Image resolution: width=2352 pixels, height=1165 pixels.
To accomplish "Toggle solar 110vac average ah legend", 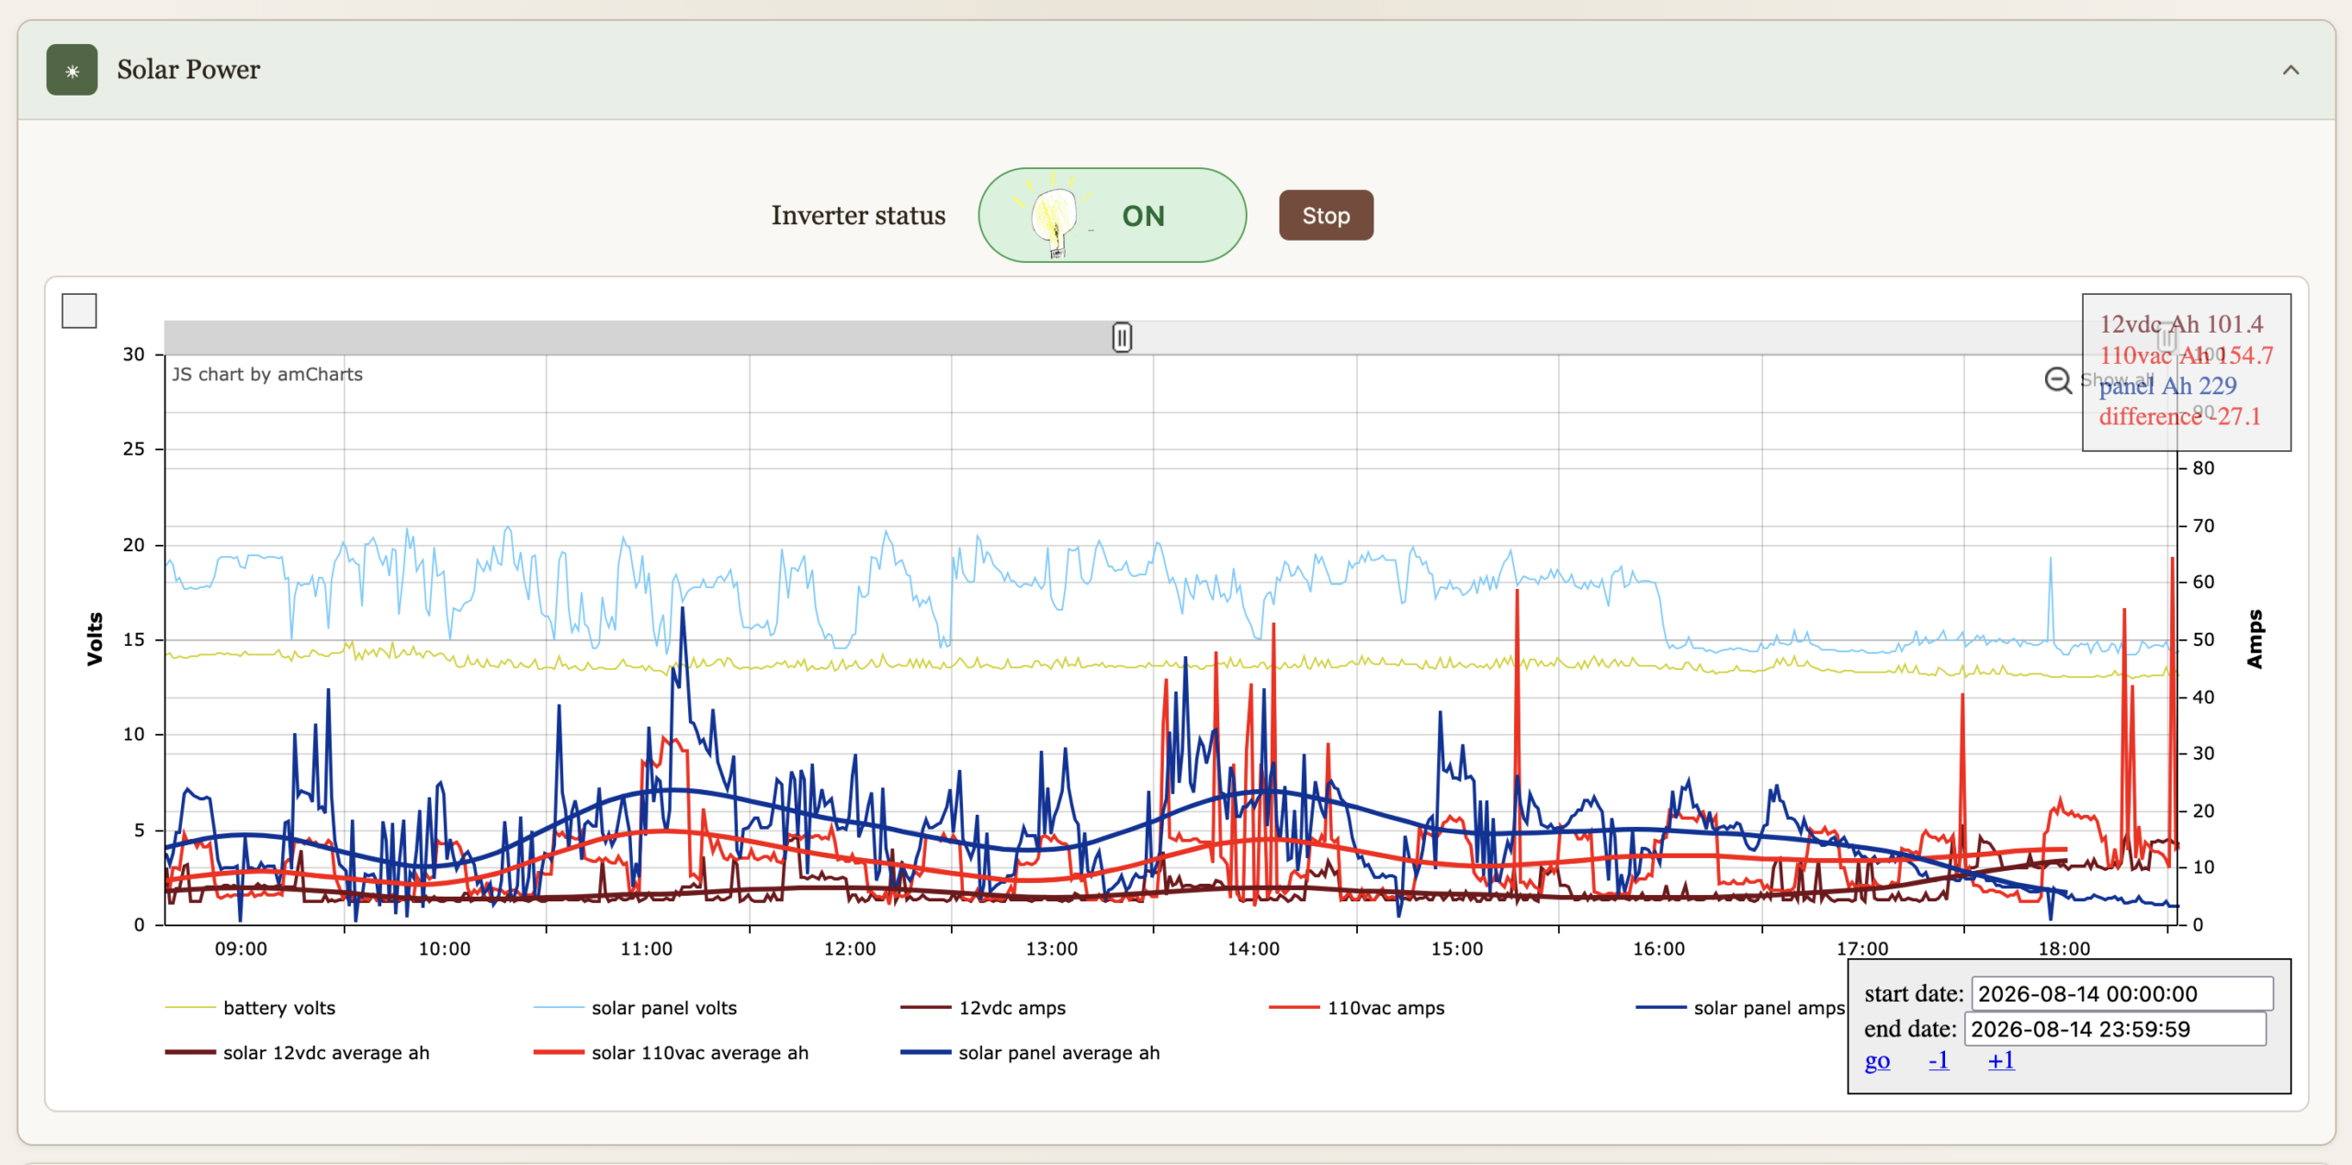I will tap(671, 1053).
